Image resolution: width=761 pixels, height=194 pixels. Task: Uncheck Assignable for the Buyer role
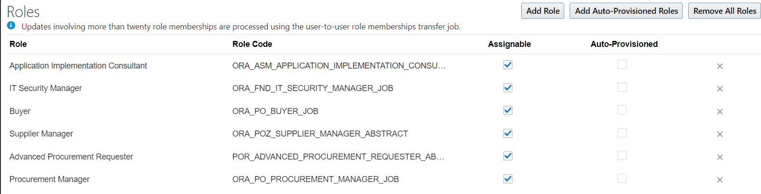[508, 110]
